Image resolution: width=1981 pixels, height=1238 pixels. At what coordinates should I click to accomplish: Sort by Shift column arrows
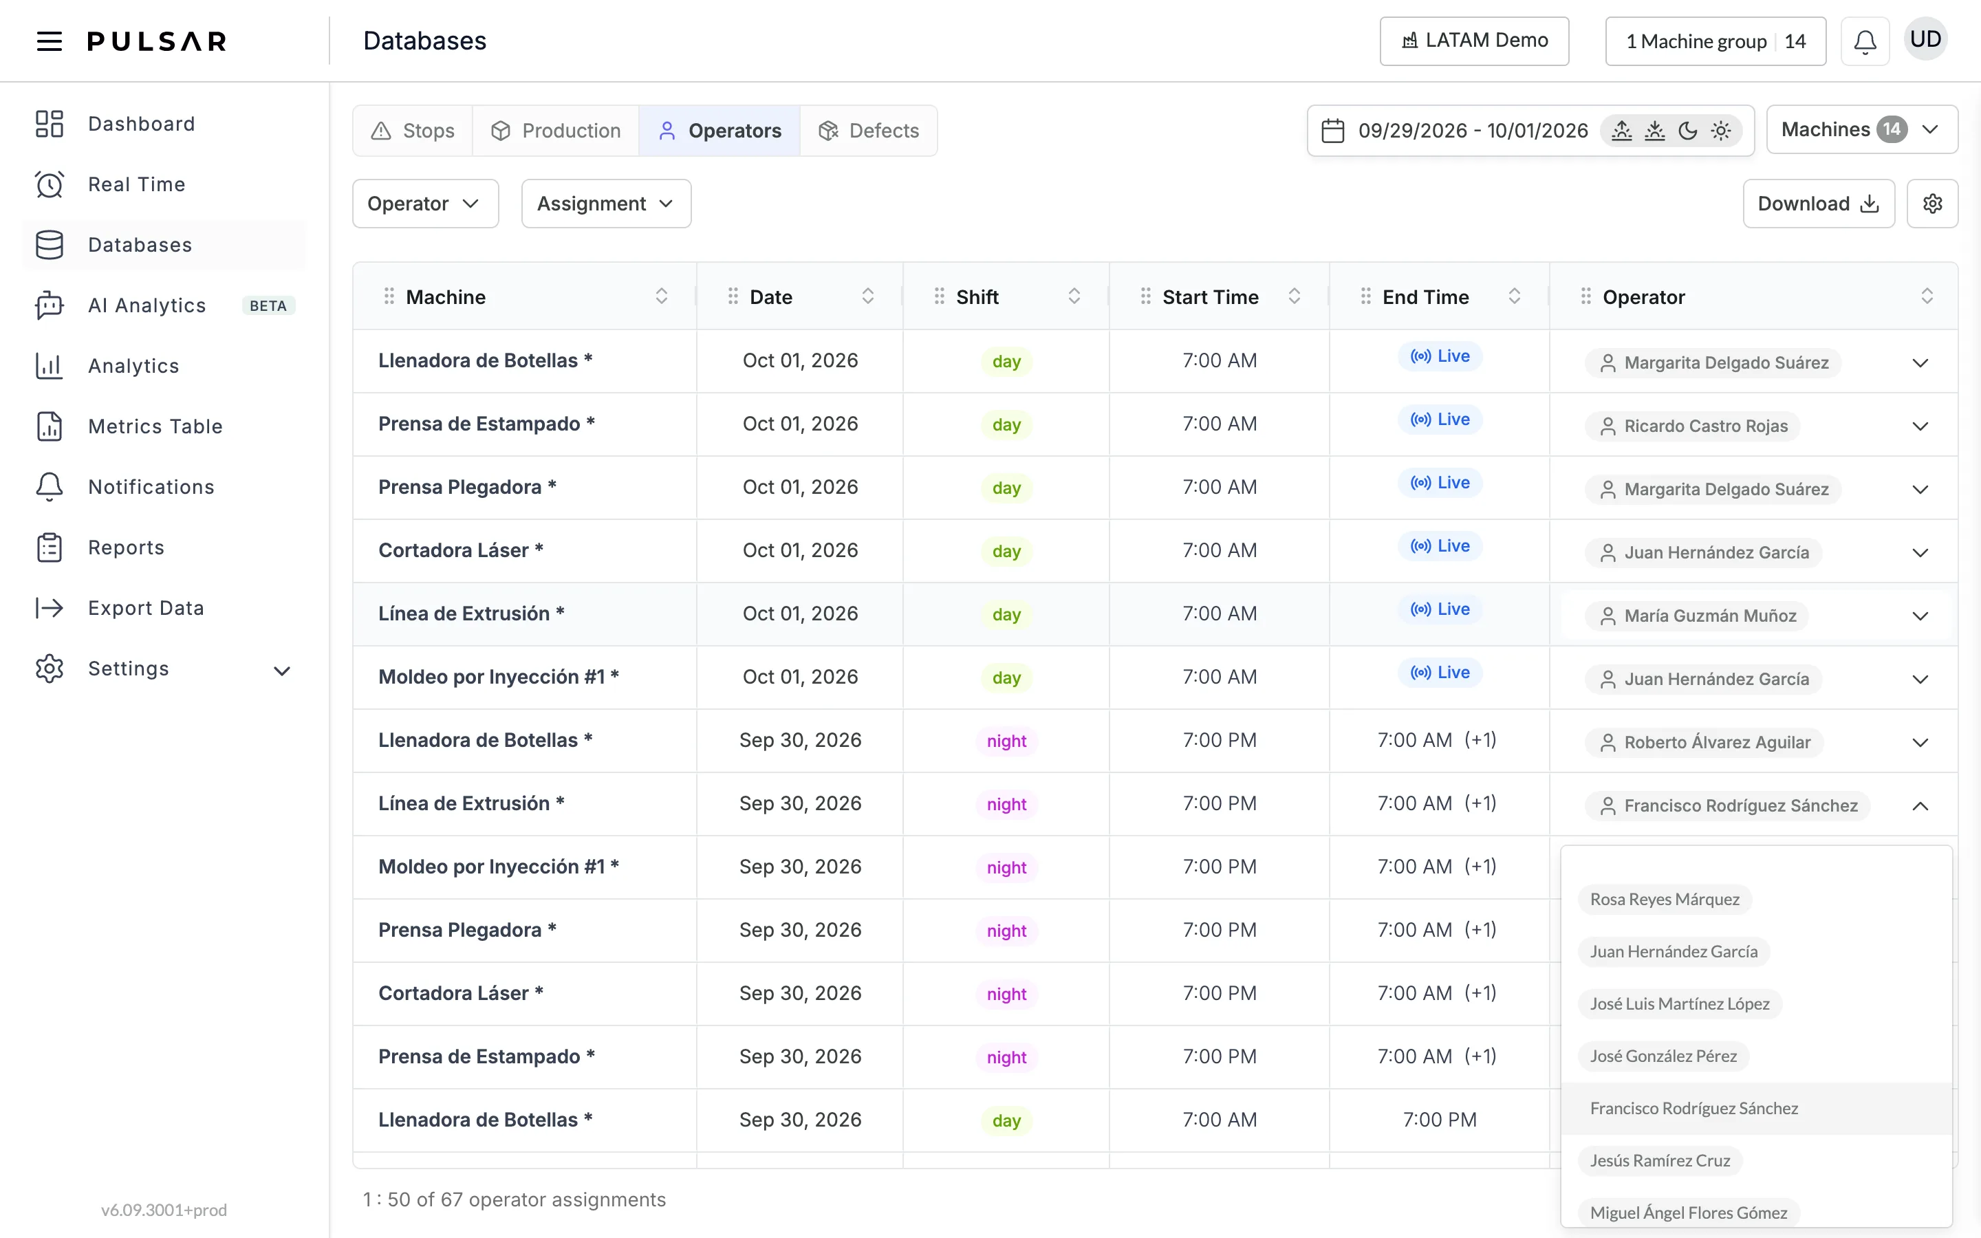(1074, 296)
